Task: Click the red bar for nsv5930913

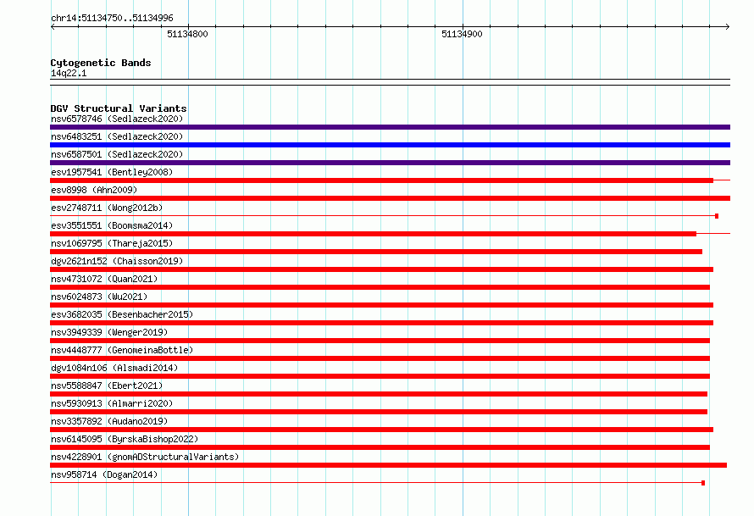Action: pos(379,412)
